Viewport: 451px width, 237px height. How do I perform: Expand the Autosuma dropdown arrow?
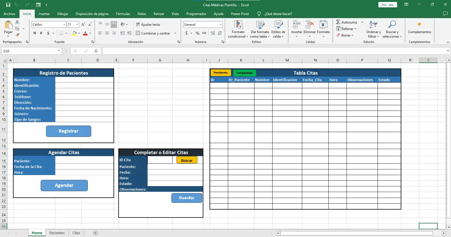[x=362, y=22]
